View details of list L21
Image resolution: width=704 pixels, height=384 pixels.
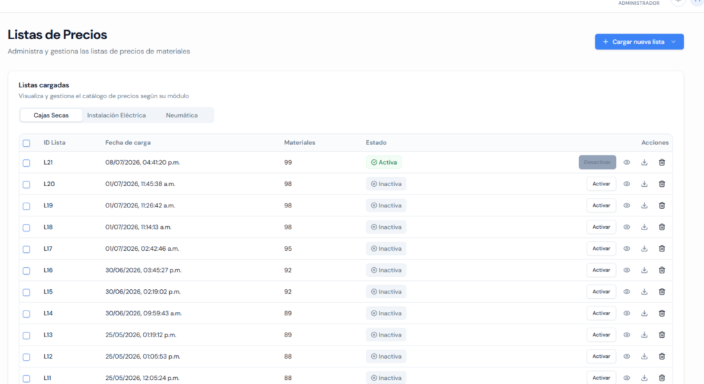tap(626, 162)
